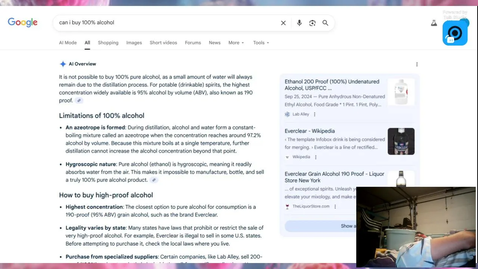Click heading 'How to buy high-proof alcohol'

(106, 195)
